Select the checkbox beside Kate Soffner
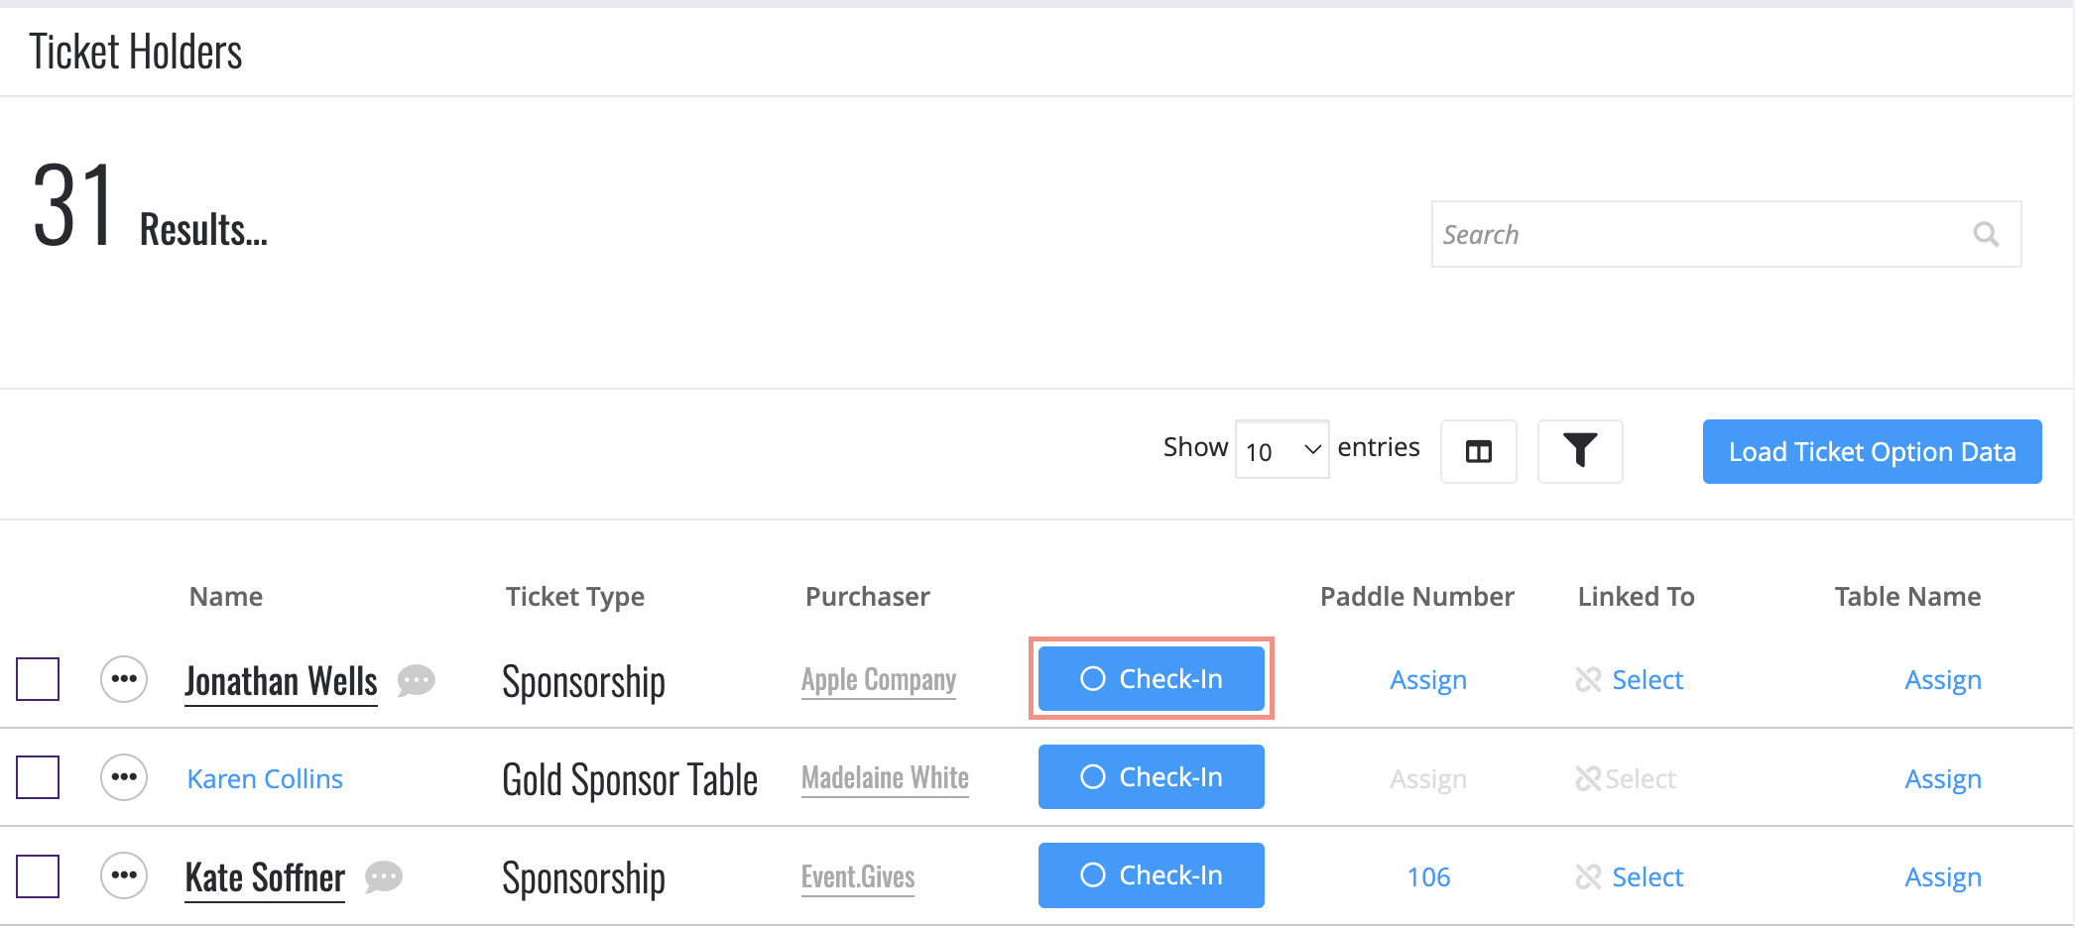2075x928 pixels. (x=37, y=875)
